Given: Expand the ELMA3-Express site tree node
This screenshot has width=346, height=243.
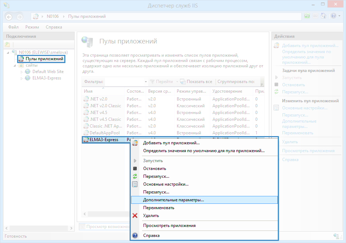Looking at the screenshot, I should pos(21,78).
